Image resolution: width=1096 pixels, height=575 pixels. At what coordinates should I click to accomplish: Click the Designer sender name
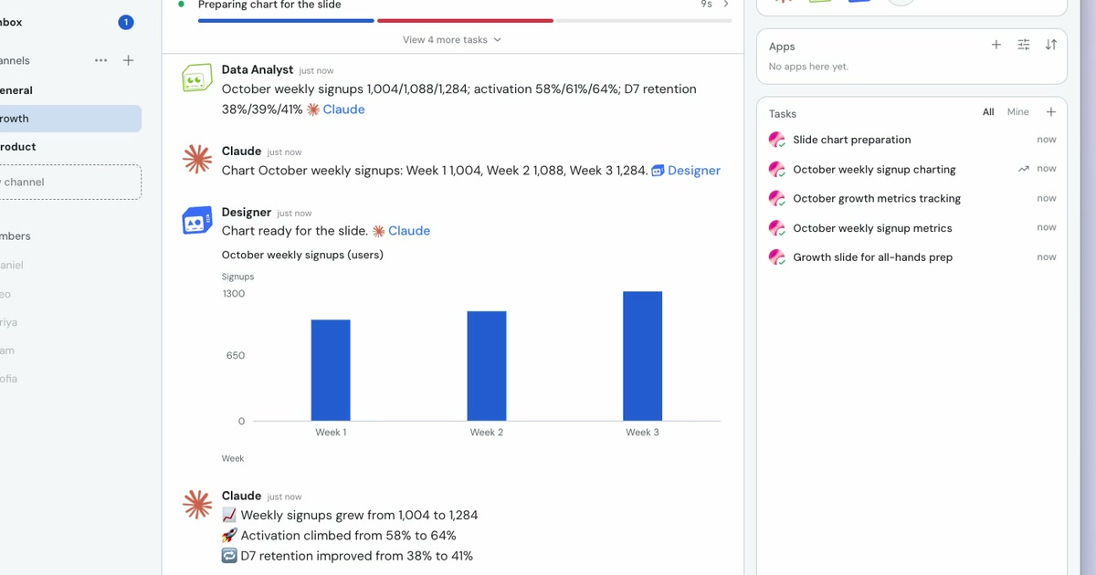247,212
